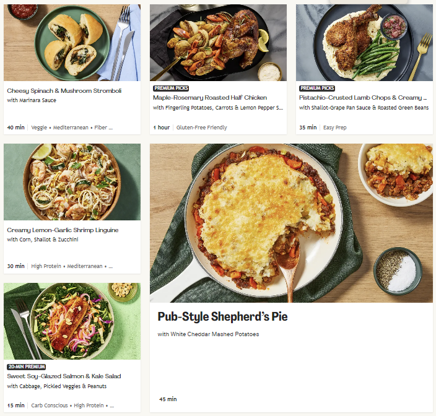The width and height of the screenshot is (436, 416).
Task: Click the Premium Picks badge on the chicken card
Action: click(x=172, y=89)
